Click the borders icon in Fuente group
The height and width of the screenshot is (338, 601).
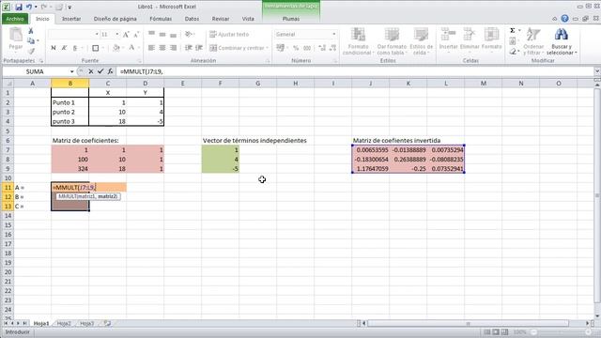(96, 48)
